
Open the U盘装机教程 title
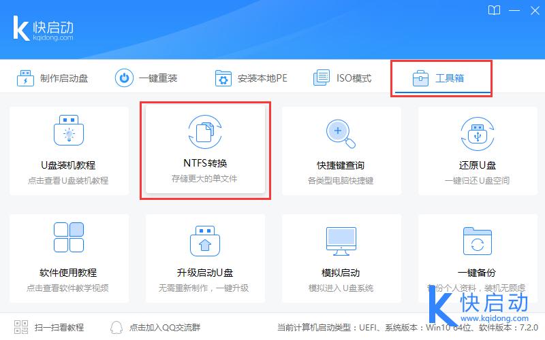point(68,165)
